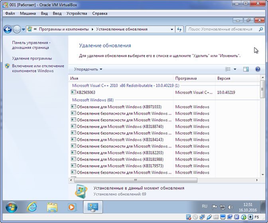Open the view options dropdown arrow

[x=235, y=69]
